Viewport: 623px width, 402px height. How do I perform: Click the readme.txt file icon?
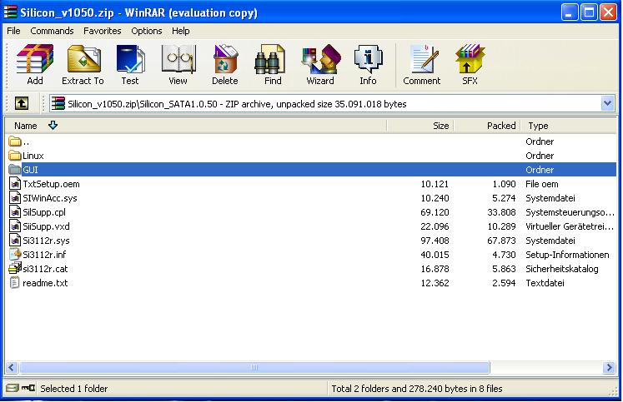point(15,283)
